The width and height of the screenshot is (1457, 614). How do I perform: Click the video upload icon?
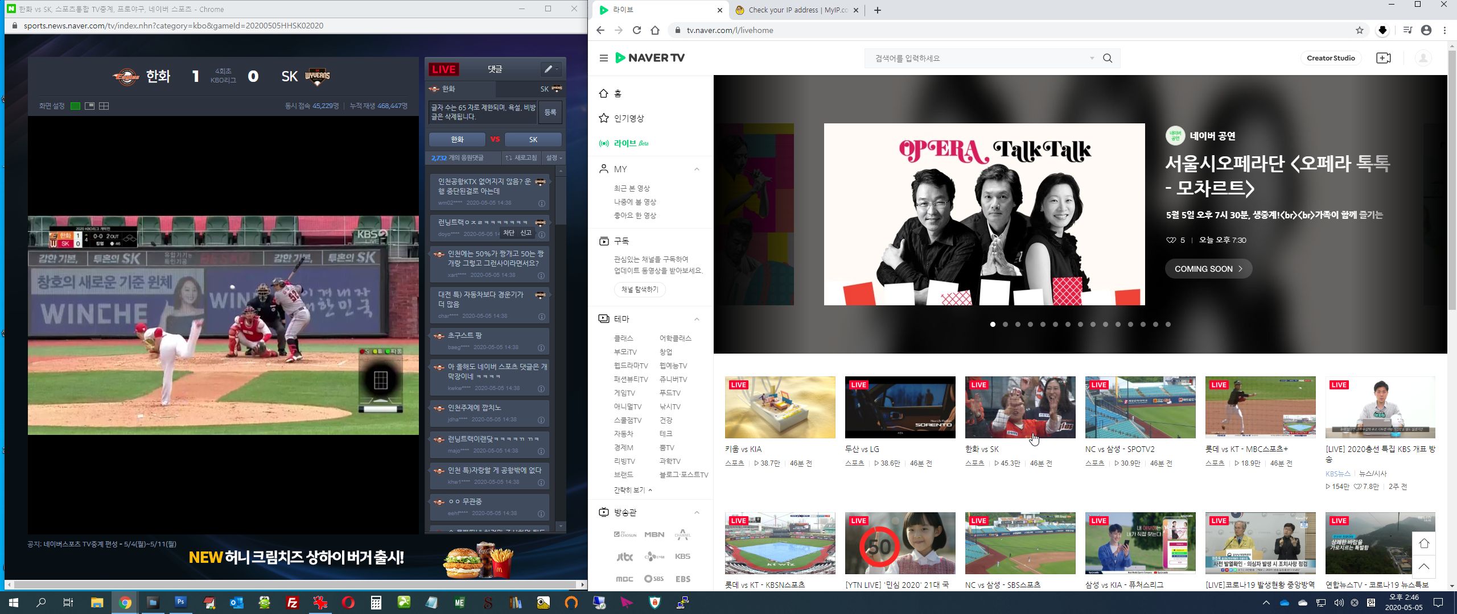point(1383,58)
